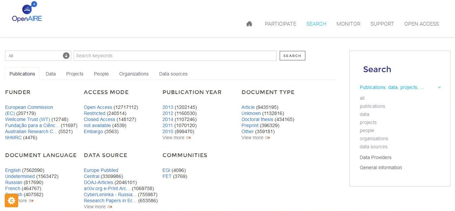Switch to the Projects tab
The image size is (455, 211).
point(75,74)
